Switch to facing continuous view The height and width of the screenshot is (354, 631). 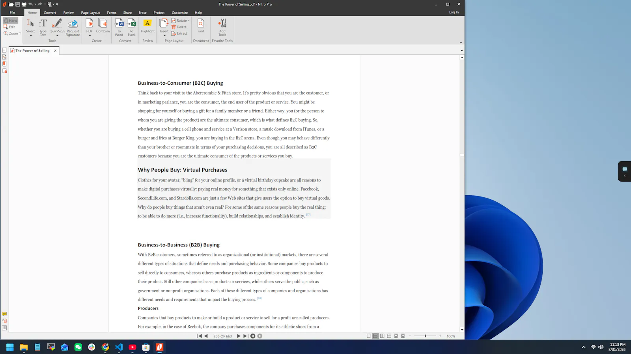coord(389,336)
